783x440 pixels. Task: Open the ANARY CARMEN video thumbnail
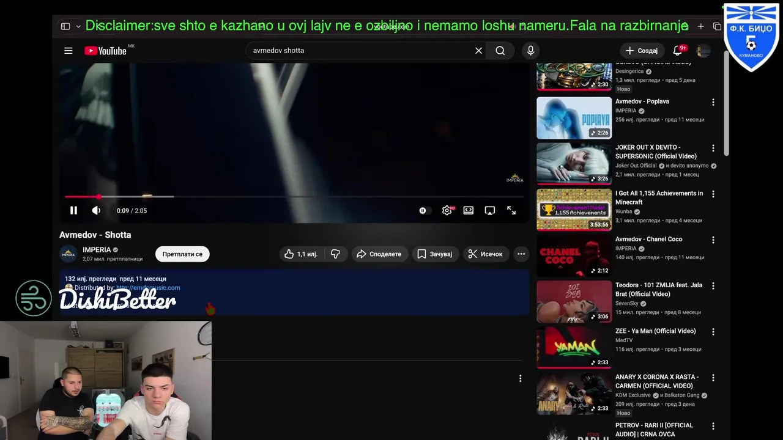574,393
